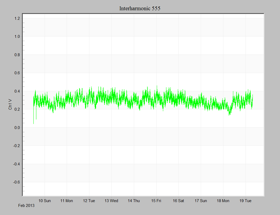
Task: Click the Feb 2013 label
Action: 26,206
